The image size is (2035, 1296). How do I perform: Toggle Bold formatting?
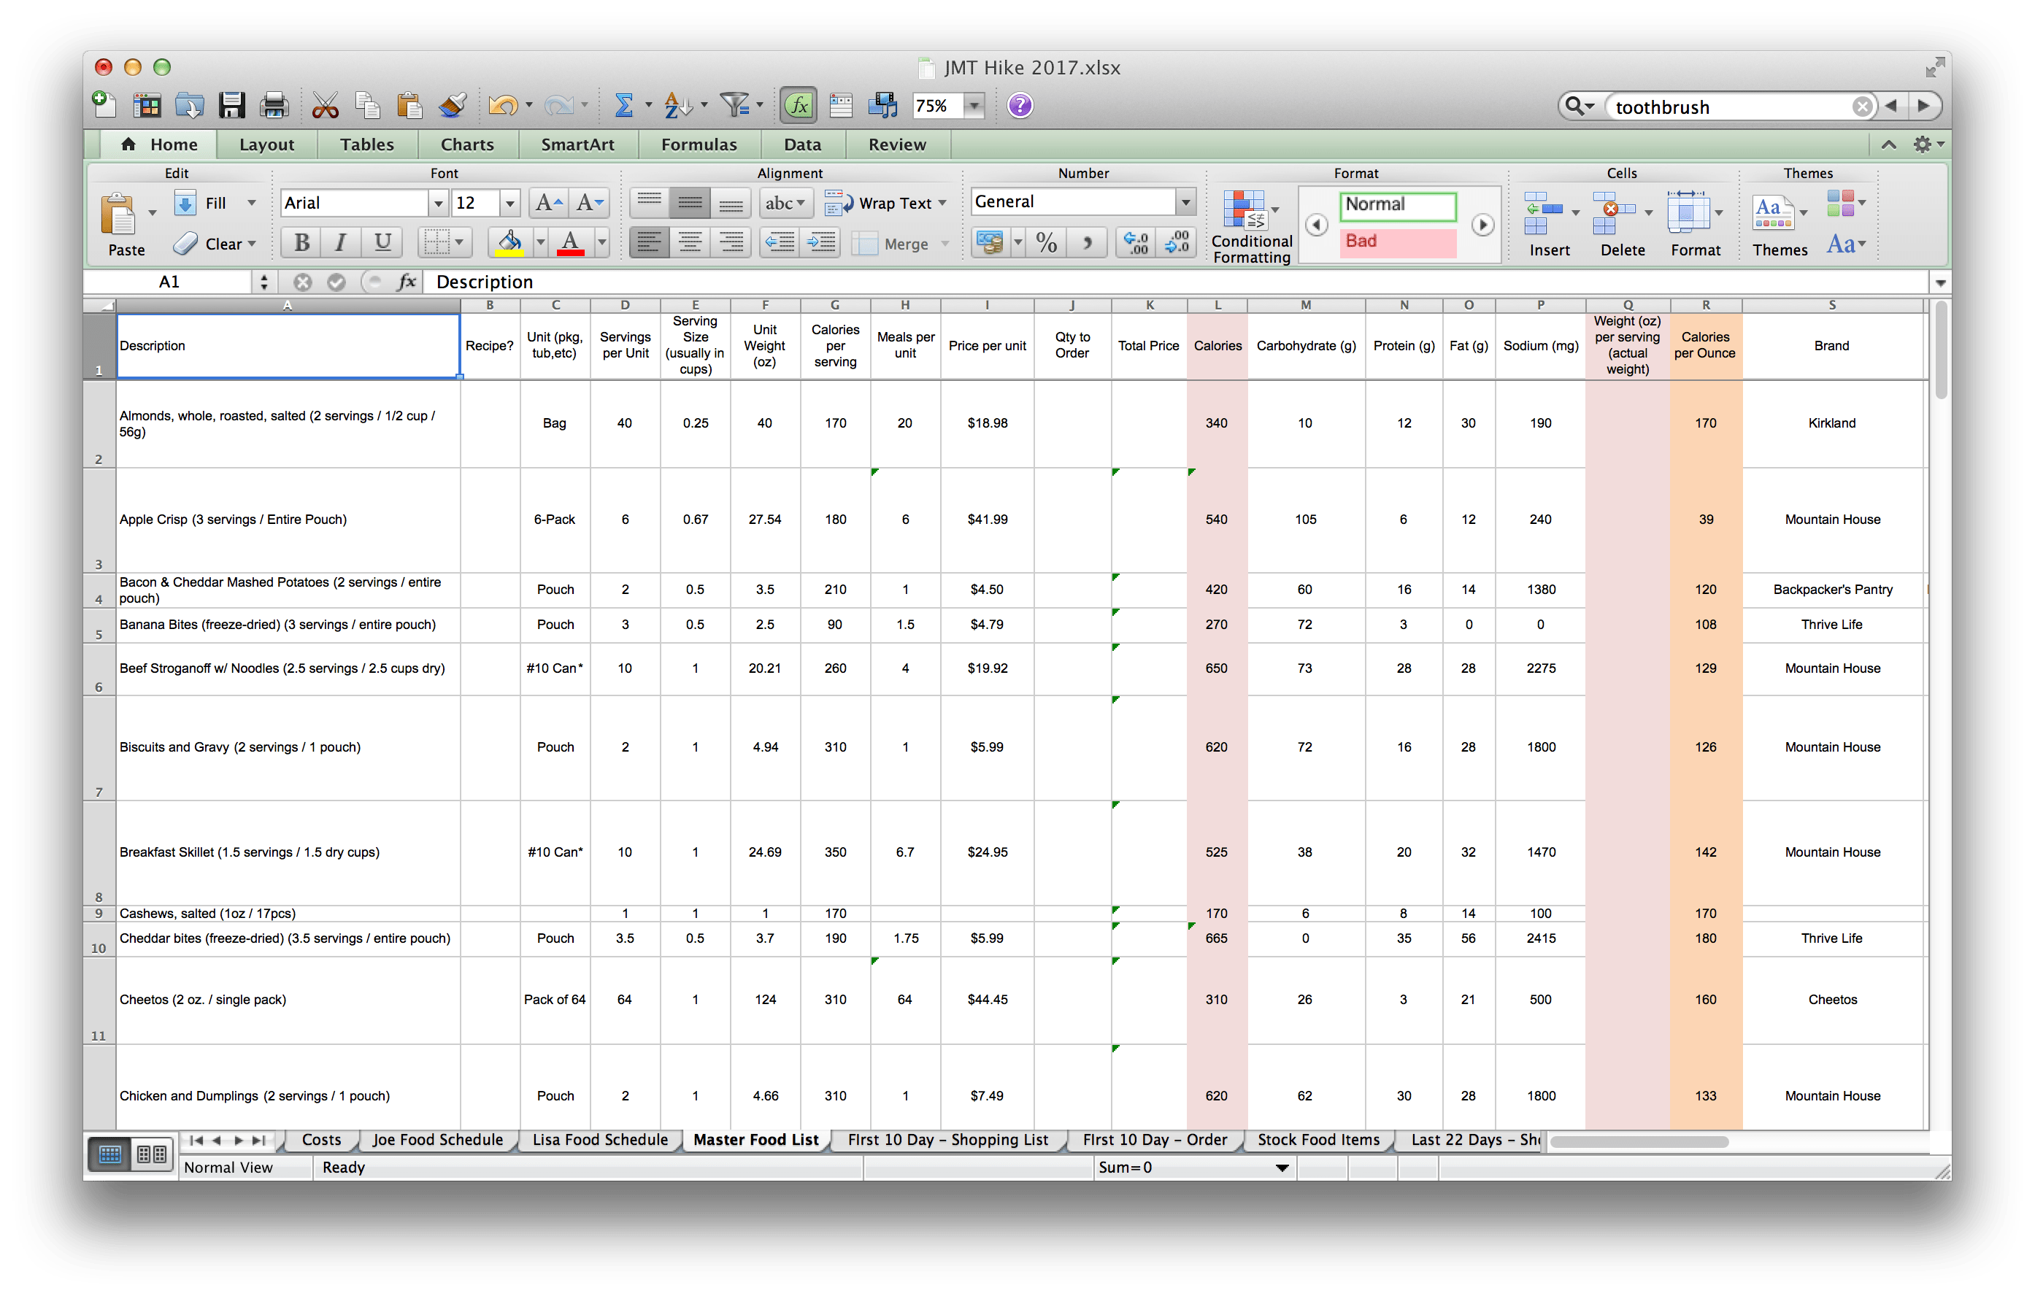point(301,243)
